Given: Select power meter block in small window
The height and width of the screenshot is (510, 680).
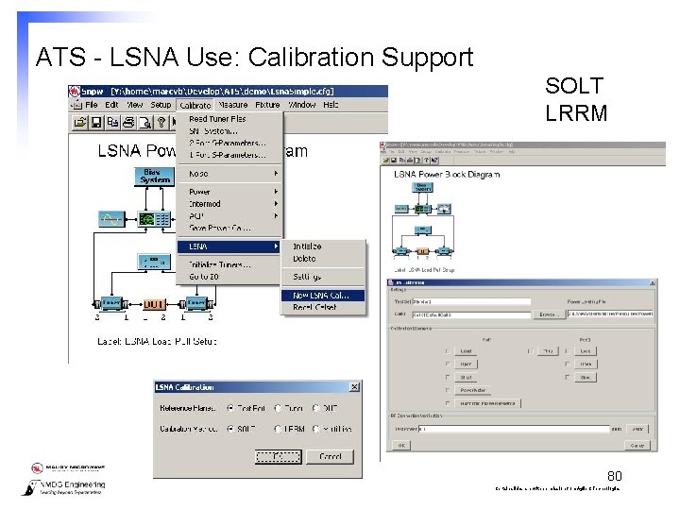Looking at the screenshot, I should click(x=444, y=209).
